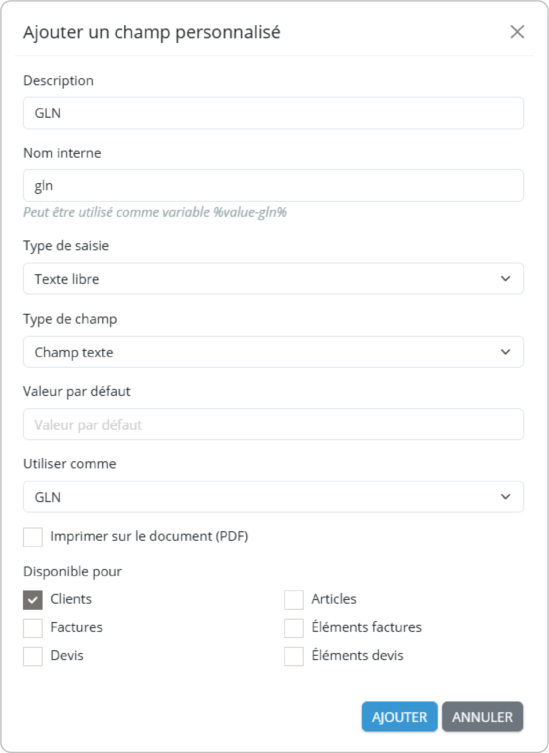This screenshot has height=753, width=549.
Task: Click the chevron arrow in the Utiliser comme field
Action: 505,497
